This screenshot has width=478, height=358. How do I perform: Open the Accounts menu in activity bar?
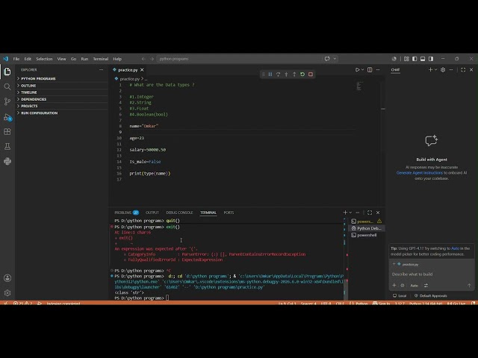click(7, 278)
